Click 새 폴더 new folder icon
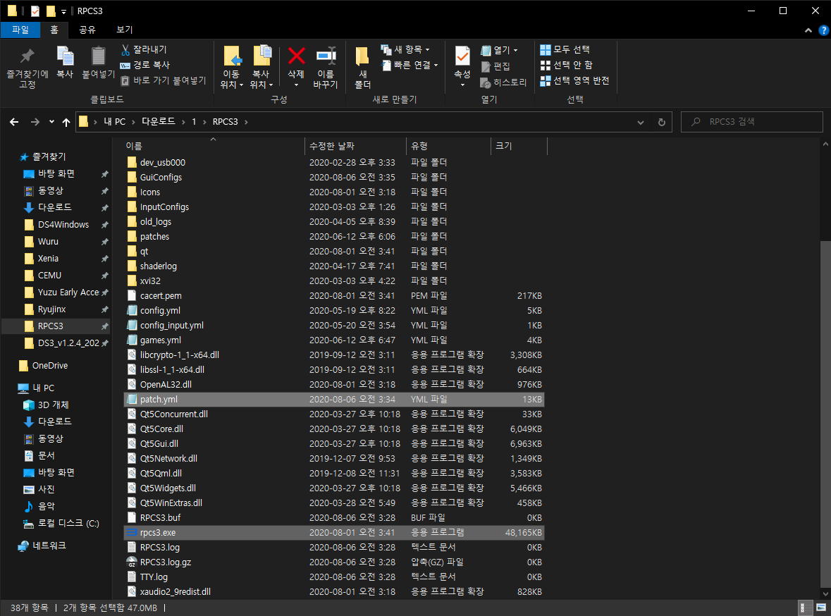The width and height of the screenshot is (831, 616). [362, 56]
